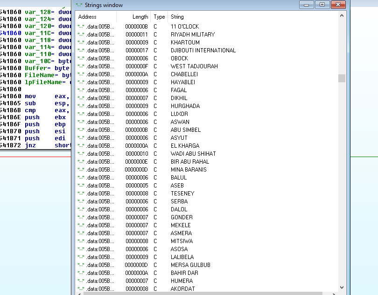The width and height of the screenshot is (378, 295).
Task: Click the Strings window title bar icon
Action: [79, 5]
